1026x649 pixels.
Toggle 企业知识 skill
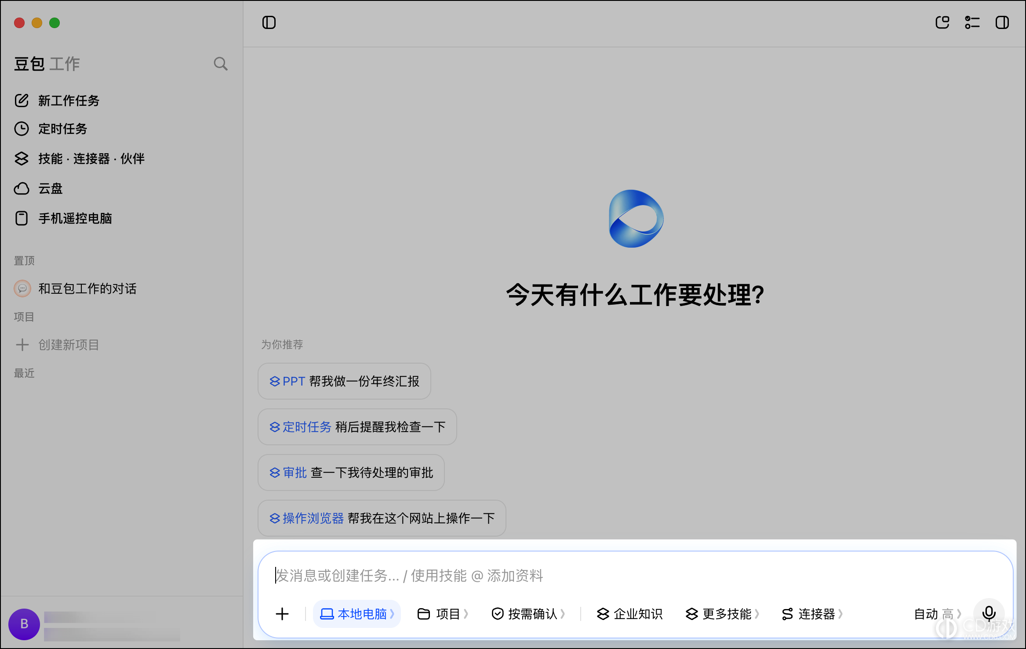[x=629, y=614]
